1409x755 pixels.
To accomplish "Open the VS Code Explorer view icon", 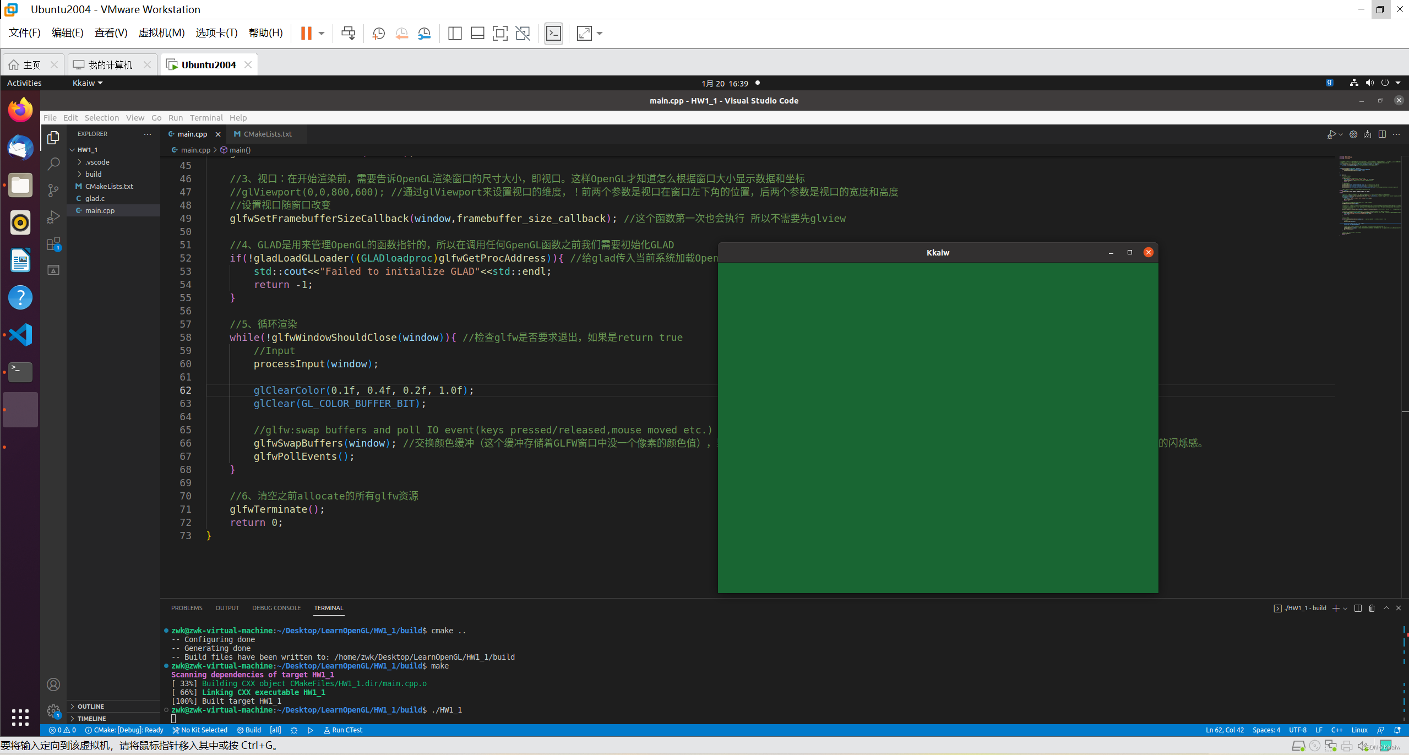I will tap(53, 138).
